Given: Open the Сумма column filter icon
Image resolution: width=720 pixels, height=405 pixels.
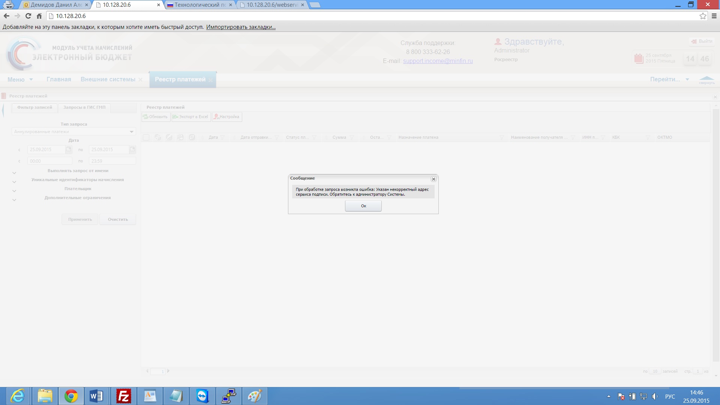Looking at the screenshot, I should point(351,138).
